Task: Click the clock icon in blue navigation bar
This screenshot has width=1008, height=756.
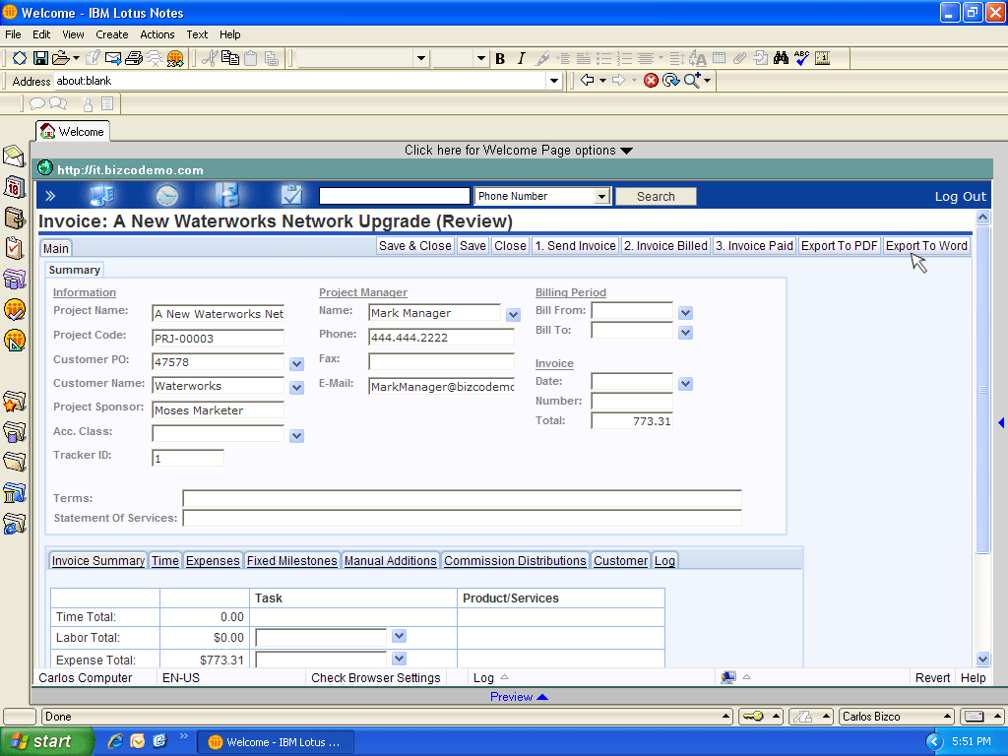Action: 167,196
